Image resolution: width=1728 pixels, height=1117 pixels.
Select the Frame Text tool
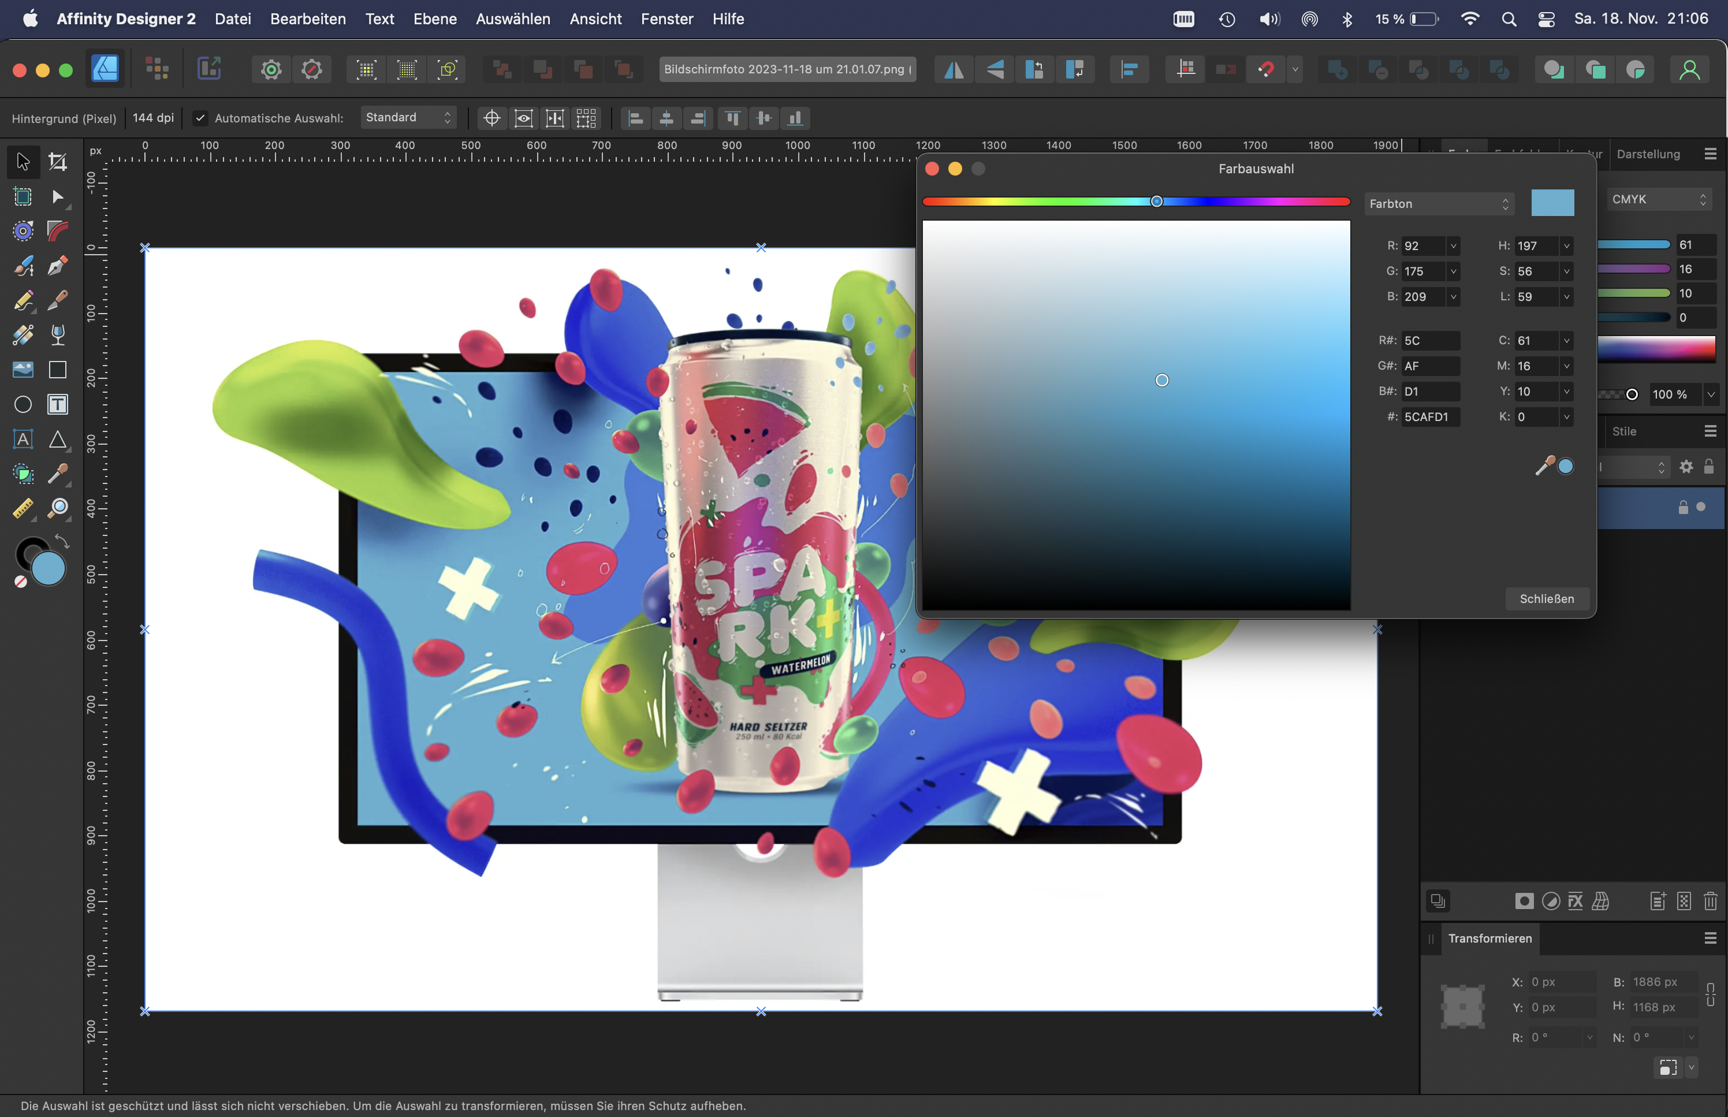[x=58, y=404]
